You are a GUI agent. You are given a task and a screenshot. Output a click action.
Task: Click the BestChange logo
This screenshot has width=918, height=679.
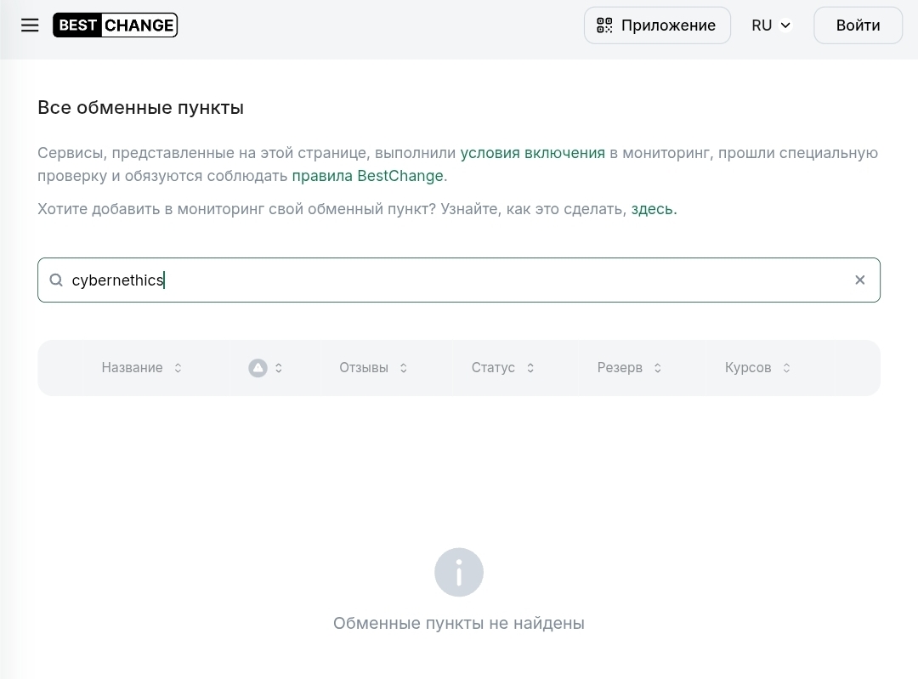pos(115,25)
